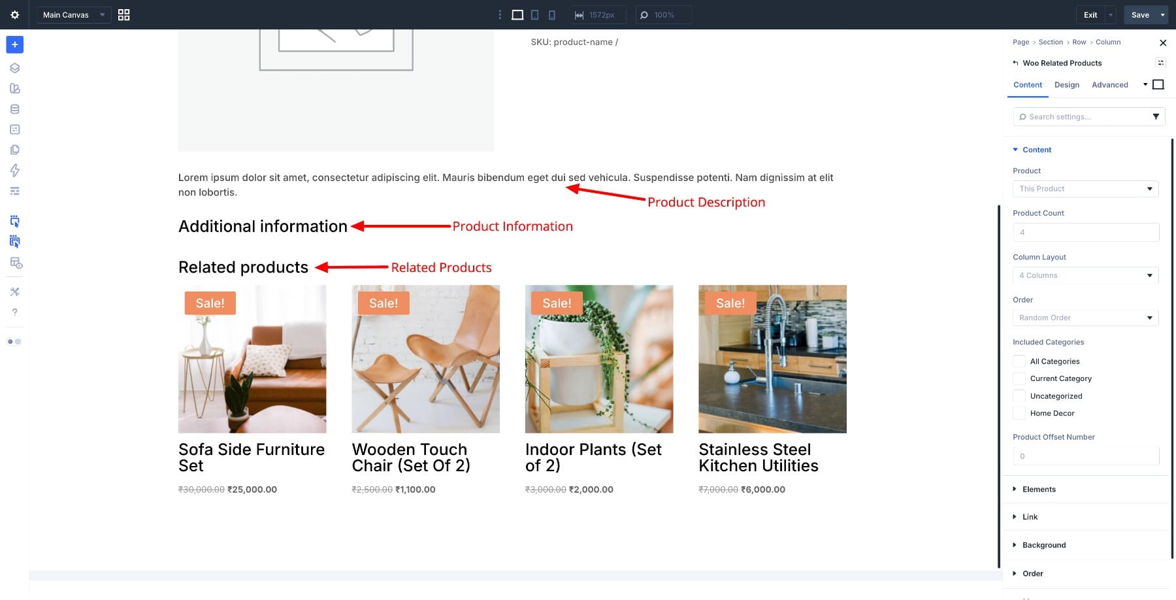Open the wrench tools icon in sidebar
The image size is (1176, 600).
tap(14, 292)
